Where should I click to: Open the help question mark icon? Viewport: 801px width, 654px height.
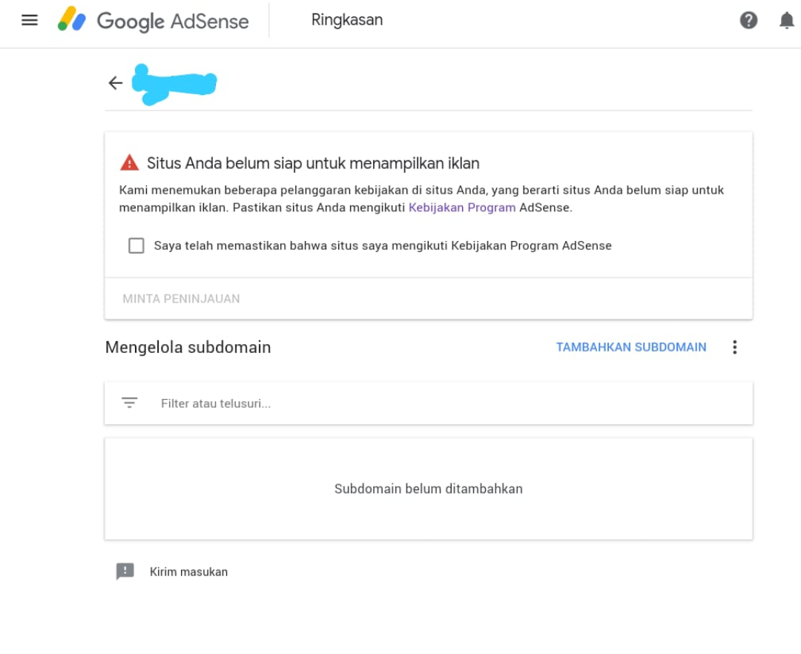(748, 21)
